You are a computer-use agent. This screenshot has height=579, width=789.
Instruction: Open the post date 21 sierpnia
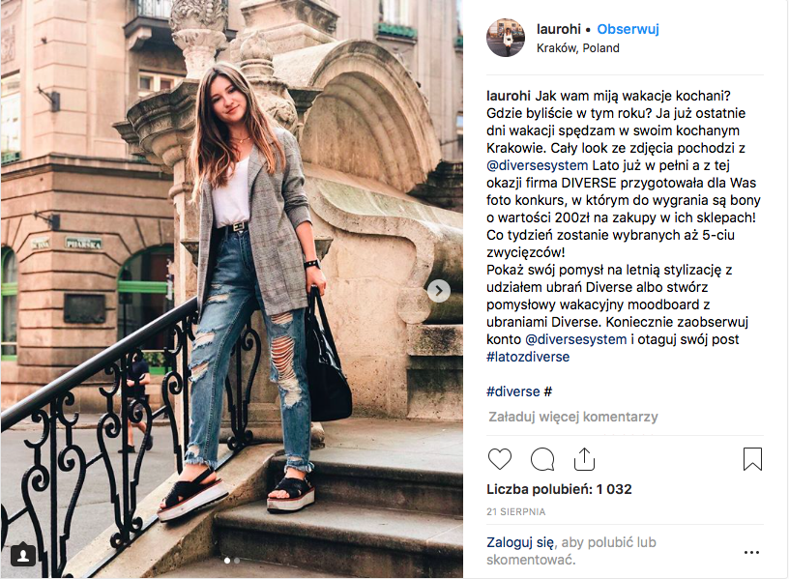click(515, 511)
